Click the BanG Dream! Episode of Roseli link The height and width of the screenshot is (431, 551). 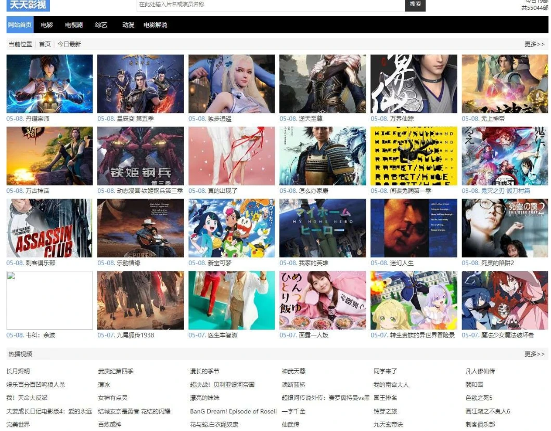pyautogui.click(x=233, y=411)
